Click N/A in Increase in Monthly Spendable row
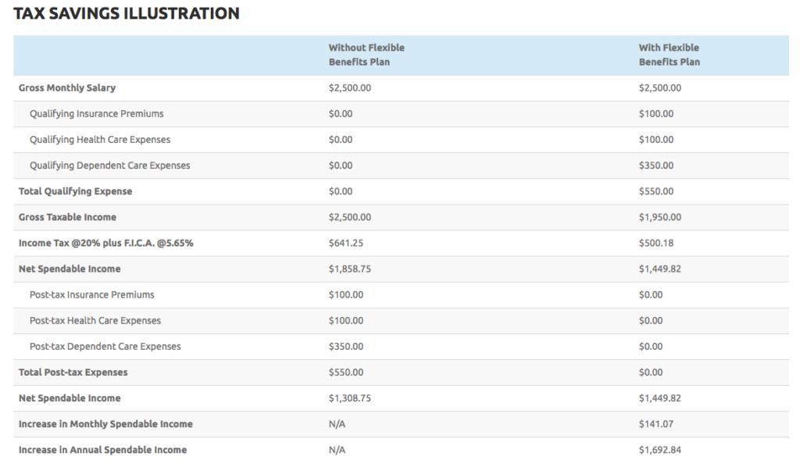 (x=337, y=424)
